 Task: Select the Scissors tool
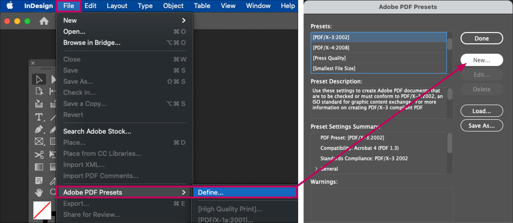pos(39,154)
